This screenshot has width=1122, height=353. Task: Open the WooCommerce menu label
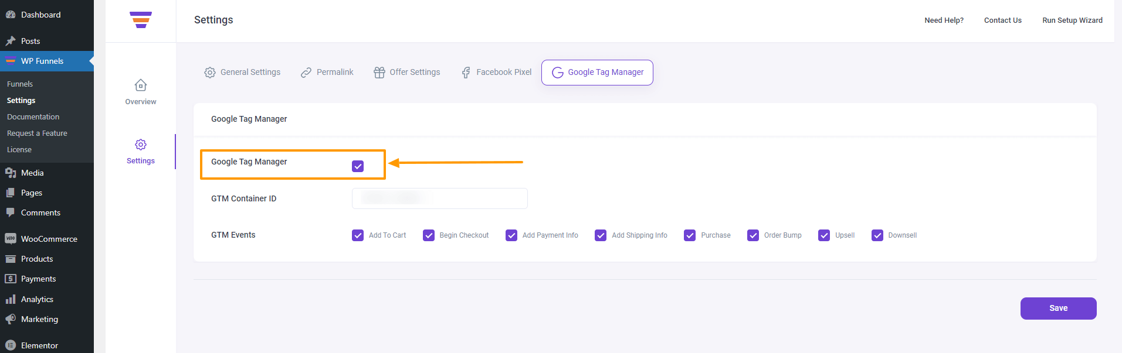[x=49, y=239]
